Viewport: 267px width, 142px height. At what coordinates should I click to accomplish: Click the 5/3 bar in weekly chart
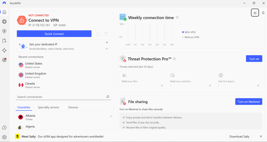(x=150, y=32)
